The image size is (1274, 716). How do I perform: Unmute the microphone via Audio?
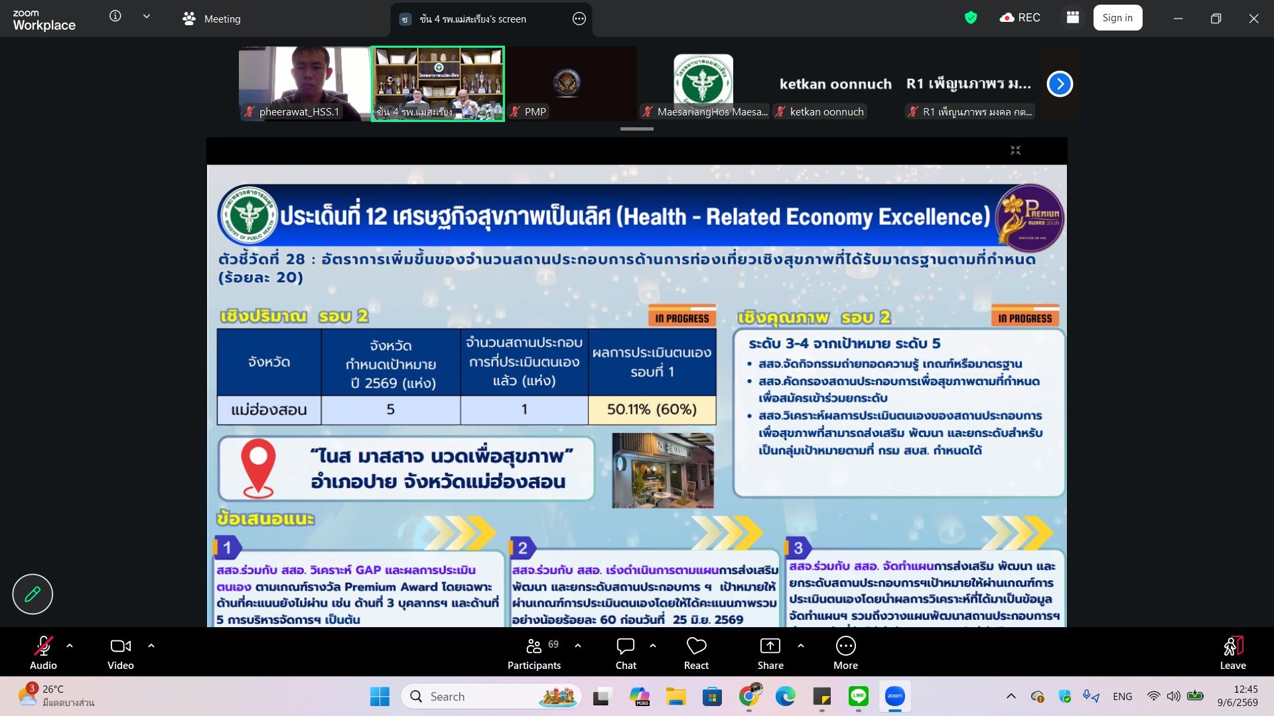[x=43, y=653]
